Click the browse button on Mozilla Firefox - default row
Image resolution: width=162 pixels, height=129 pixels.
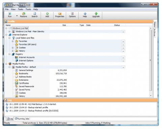(x=123, y=67)
